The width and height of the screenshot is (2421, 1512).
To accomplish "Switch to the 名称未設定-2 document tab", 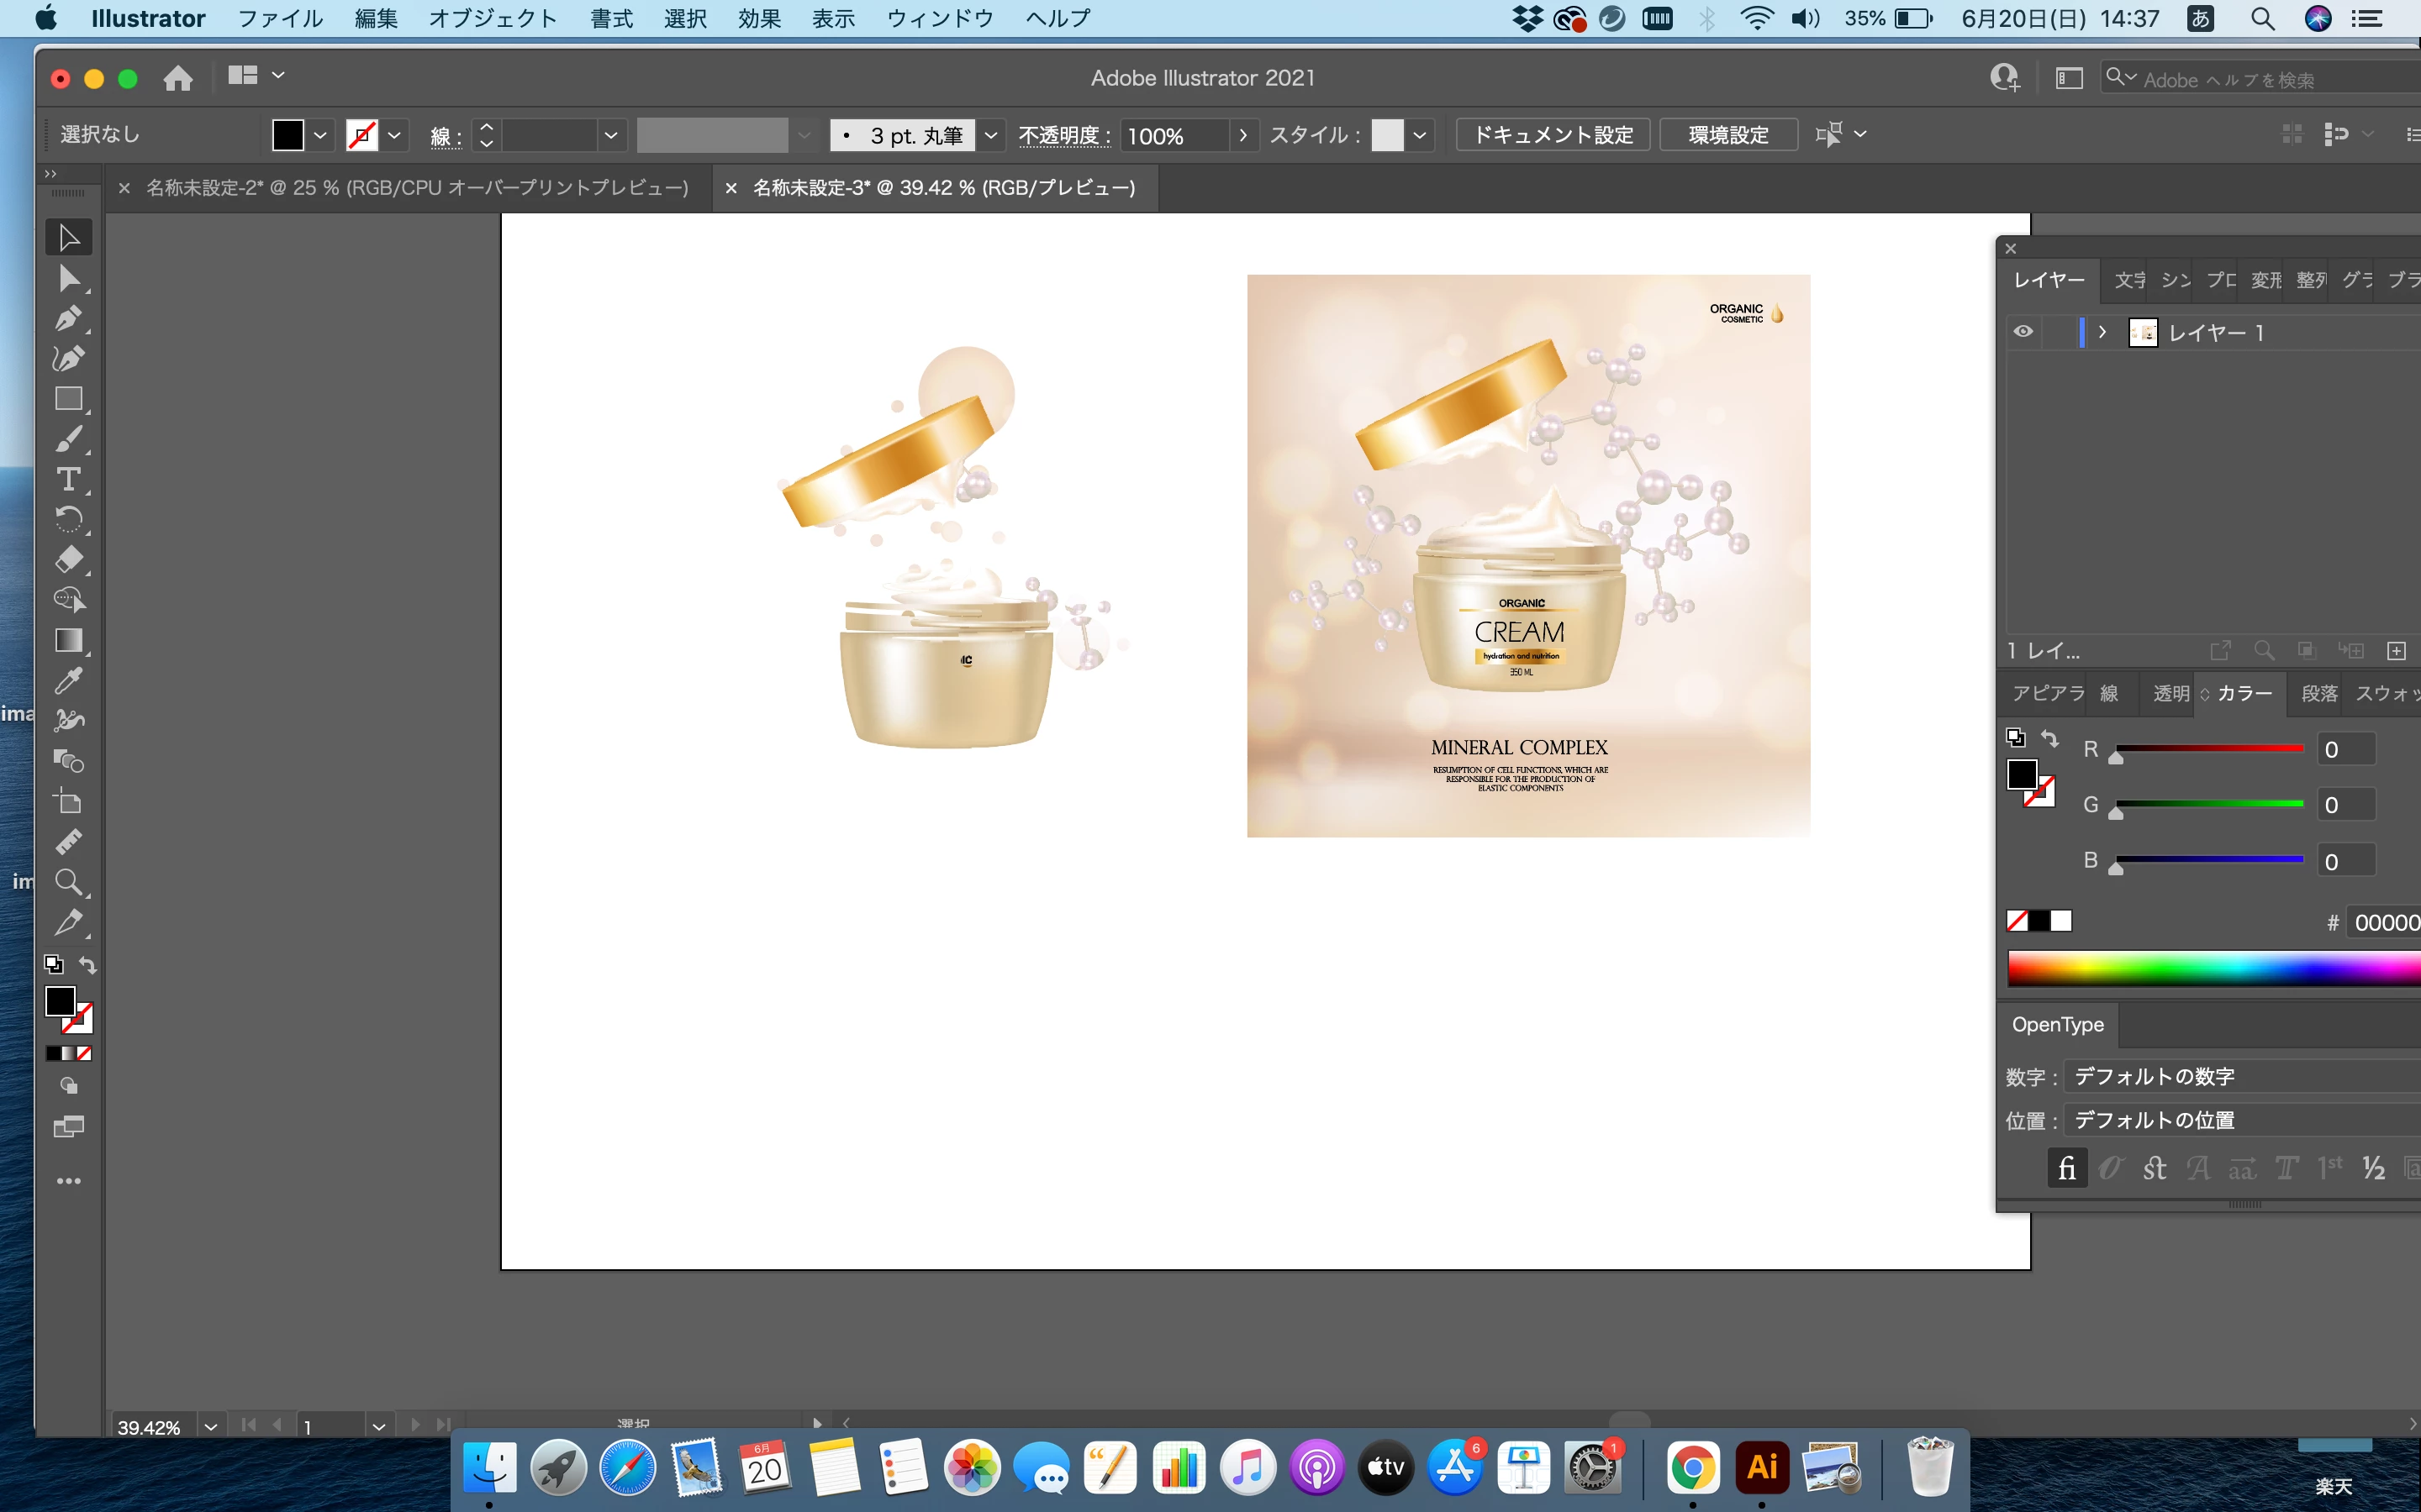I will tap(416, 188).
